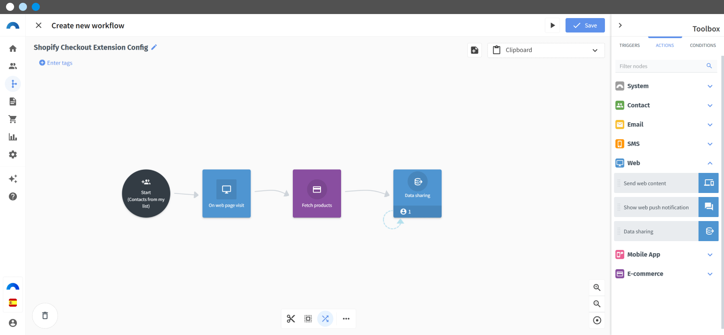The height and width of the screenshot is (335, 724).
Task: Click the Save button
Action: 585,25
